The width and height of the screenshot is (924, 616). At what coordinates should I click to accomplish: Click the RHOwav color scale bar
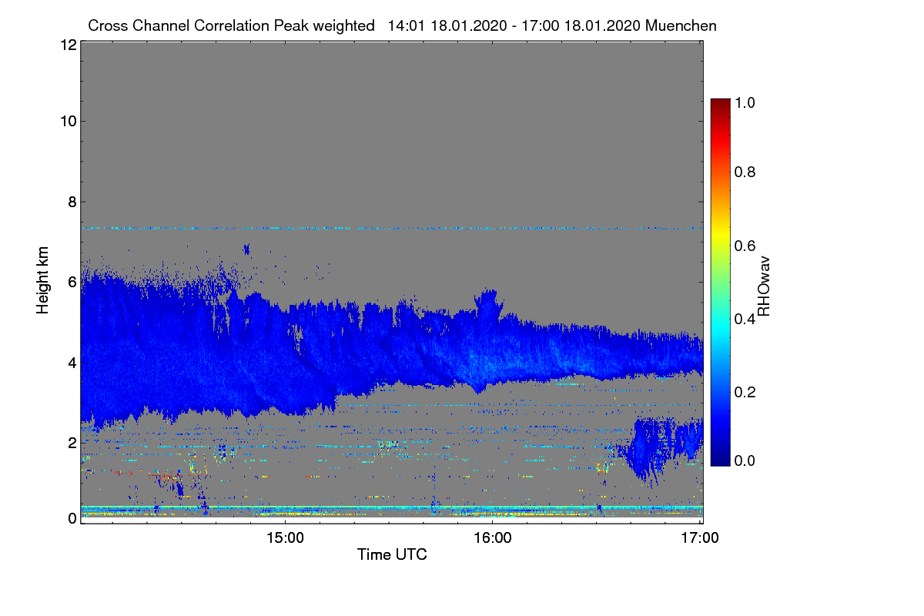[x=720, y=282]
